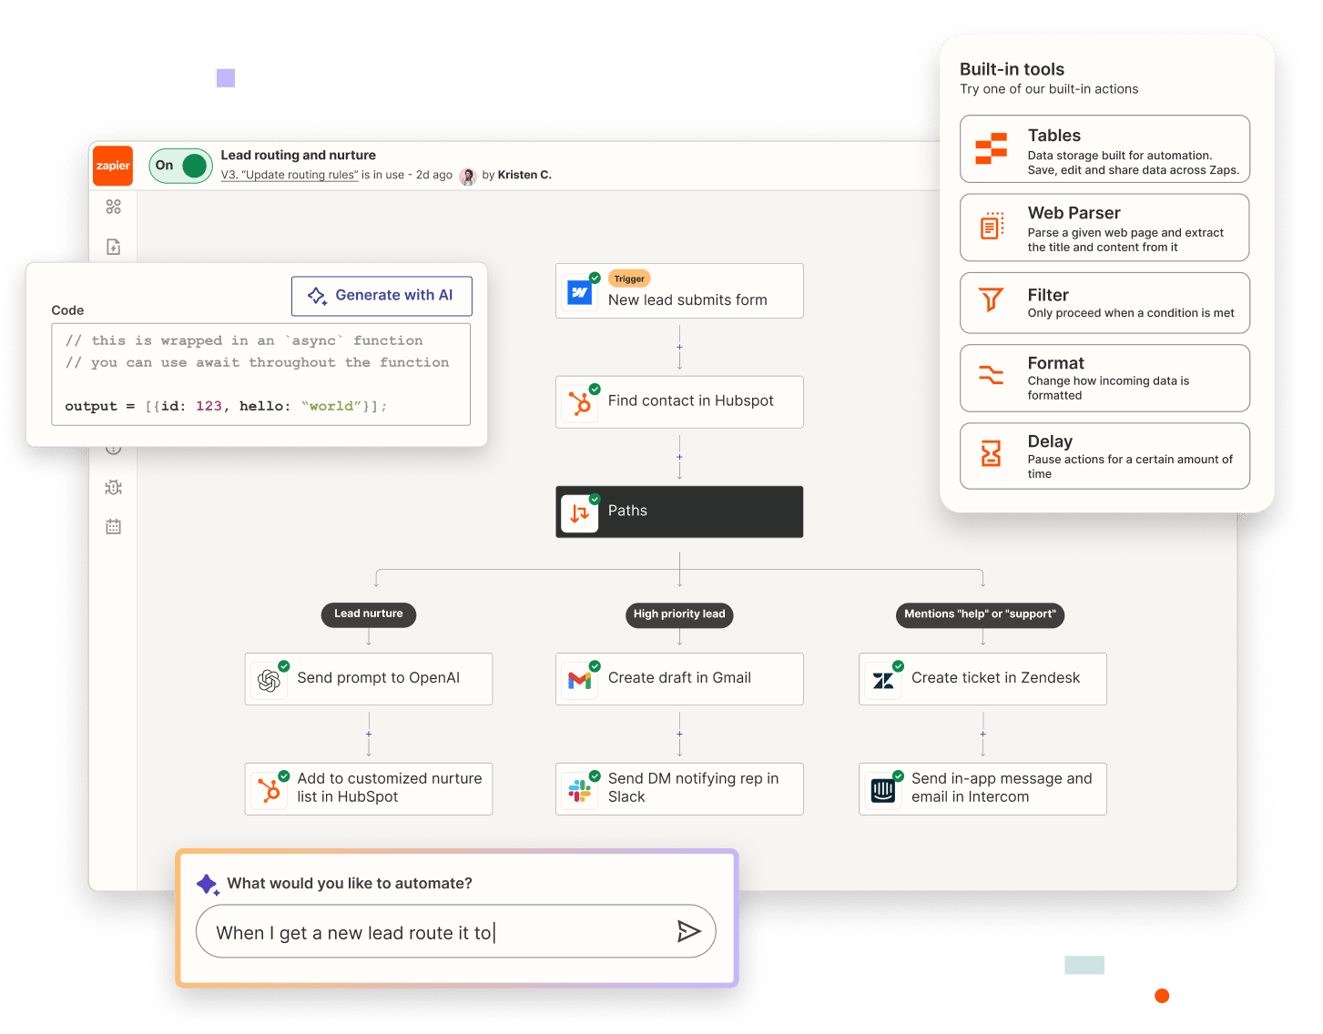Click HubSpot icon on nurture list step
Image resolution: width=1323 pixels, height=1034 pixels.
pyautogui.click(x=270, y=789)
